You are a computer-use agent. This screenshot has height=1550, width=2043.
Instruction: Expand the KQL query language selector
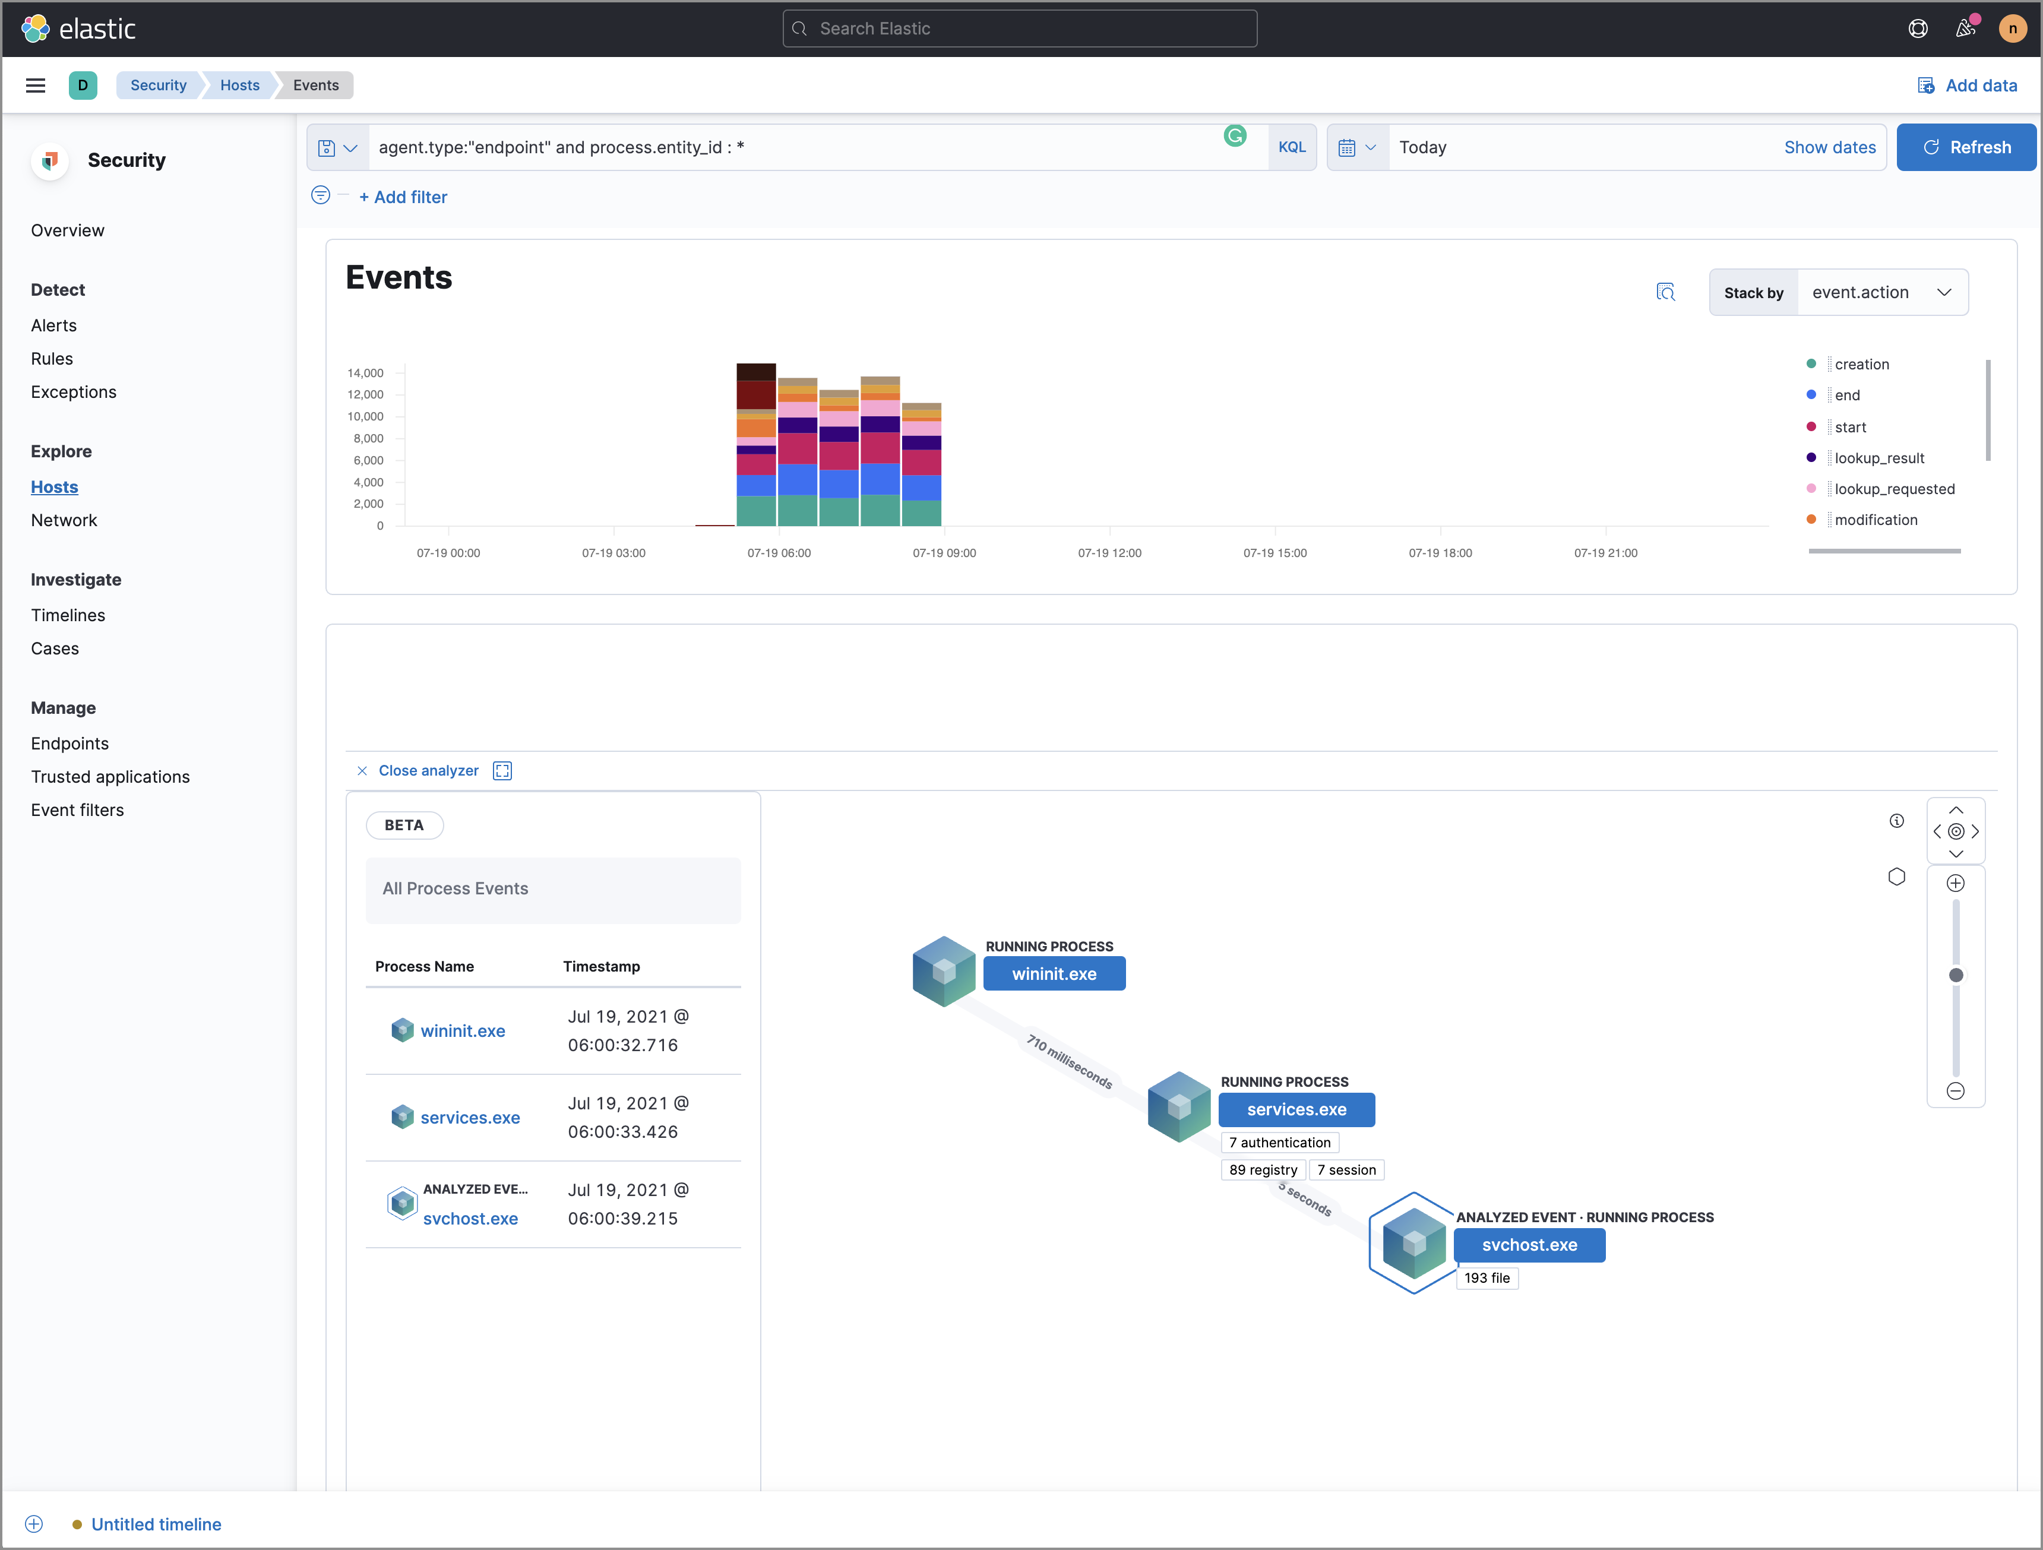(x=1292, y=148)
